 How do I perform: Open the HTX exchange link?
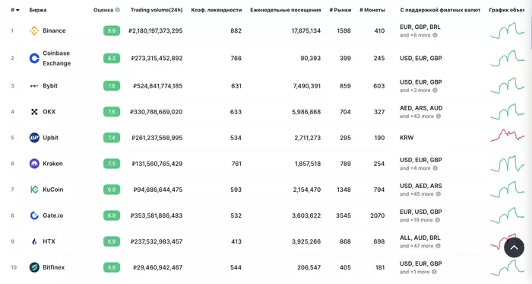(49, 241)
